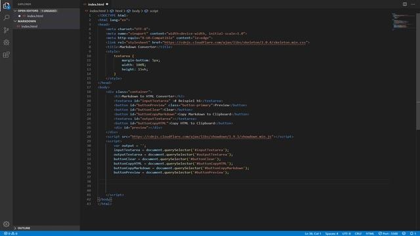Click the body breadcrumb segment
This screenshot has height=236, width=420.
click(136, 11)
